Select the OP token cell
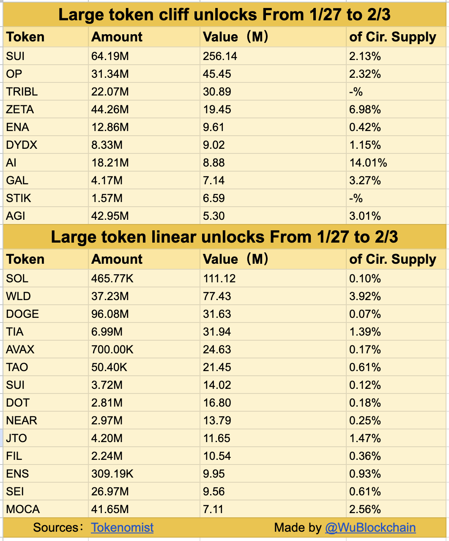This screenshot has height=541, width=449. point(14,74)
